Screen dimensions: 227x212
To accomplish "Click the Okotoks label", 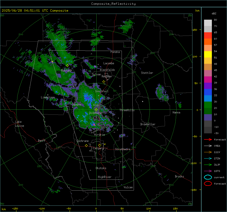I will tap(101, 168).
